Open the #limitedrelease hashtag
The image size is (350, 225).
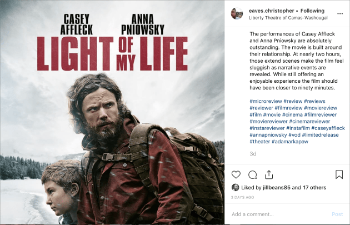tap(320, 135)
